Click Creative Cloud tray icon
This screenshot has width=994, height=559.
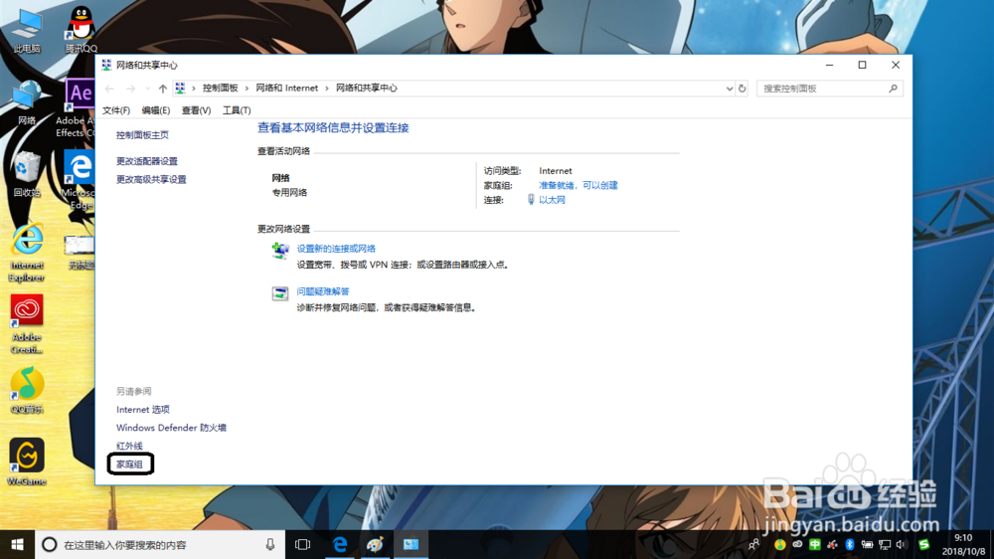[x=797, y=544]
